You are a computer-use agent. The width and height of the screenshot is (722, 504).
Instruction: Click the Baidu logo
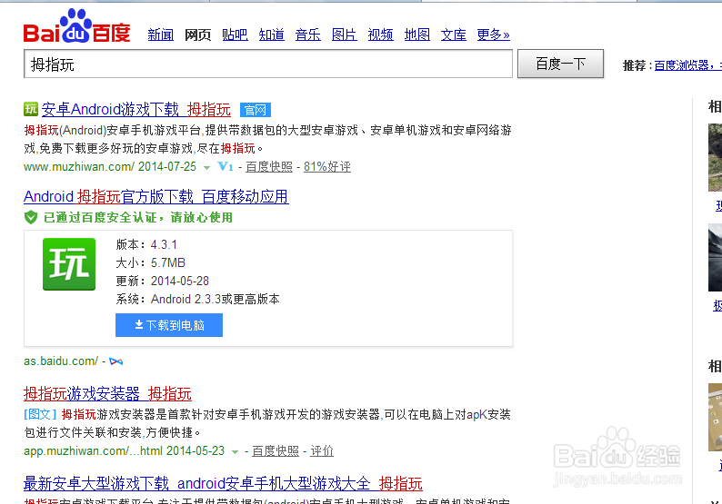[x=77, y=26]
